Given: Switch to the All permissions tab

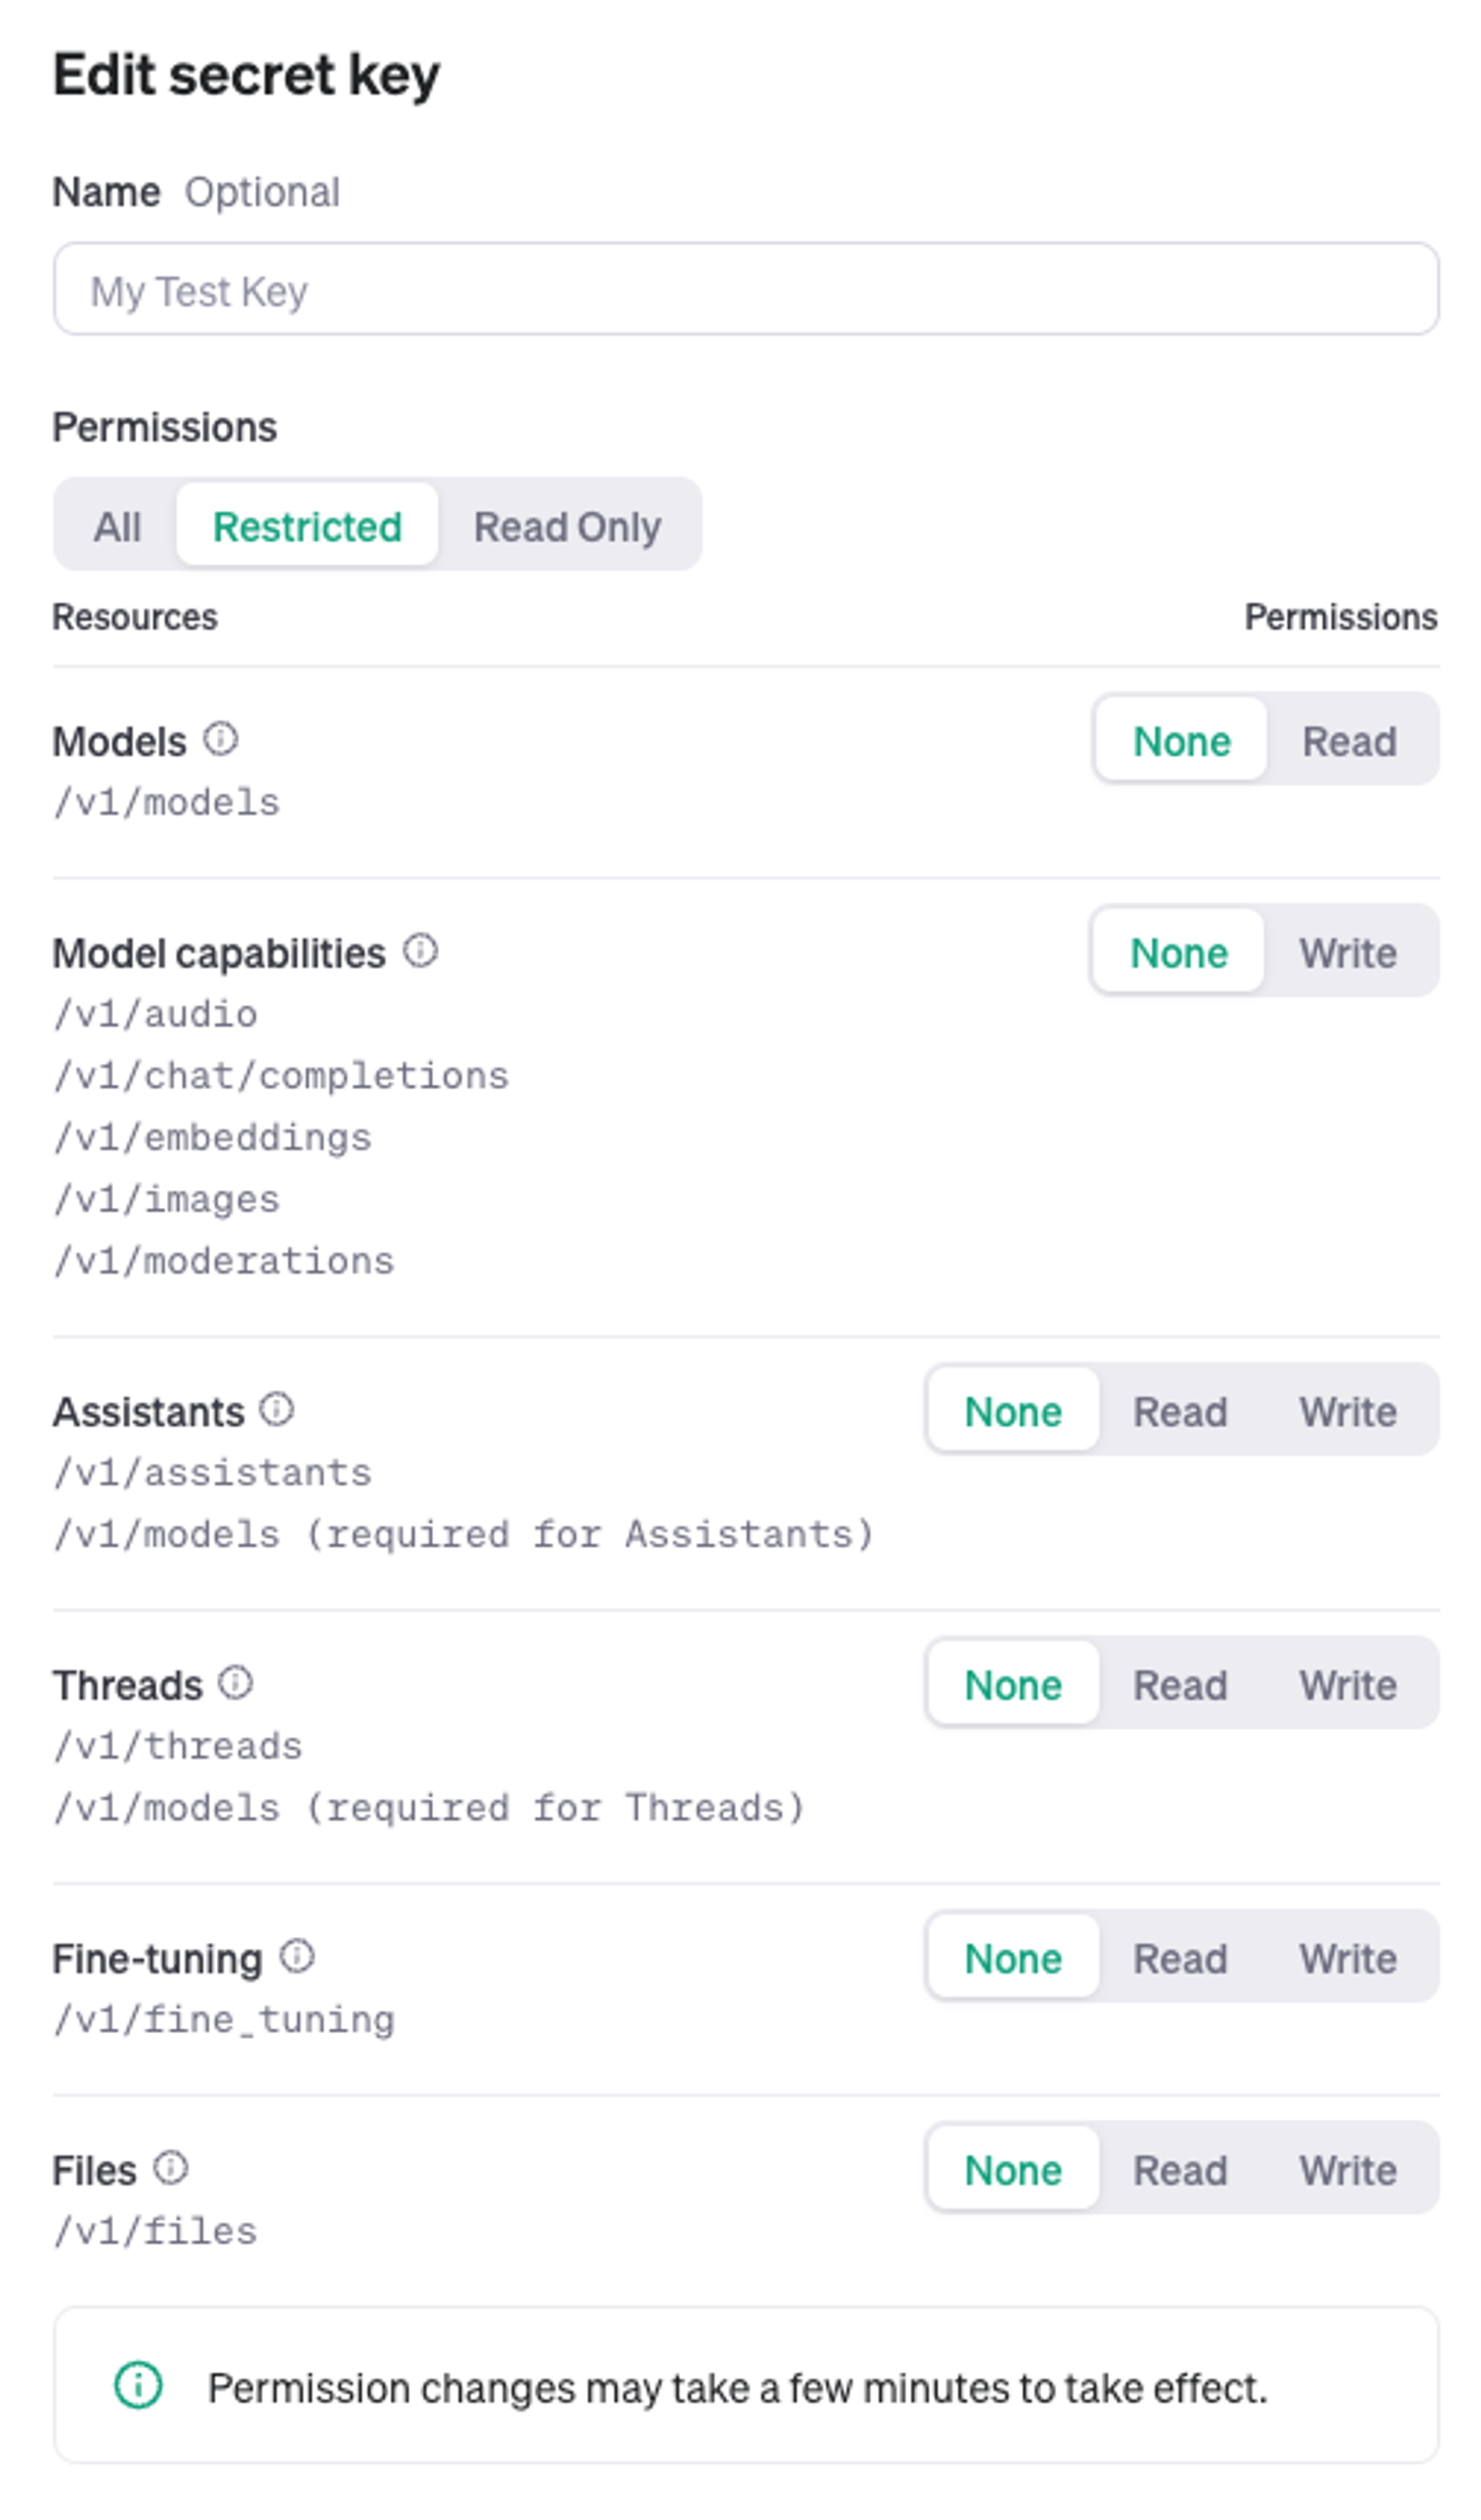Looking at the screenshot, I should 117,527.
